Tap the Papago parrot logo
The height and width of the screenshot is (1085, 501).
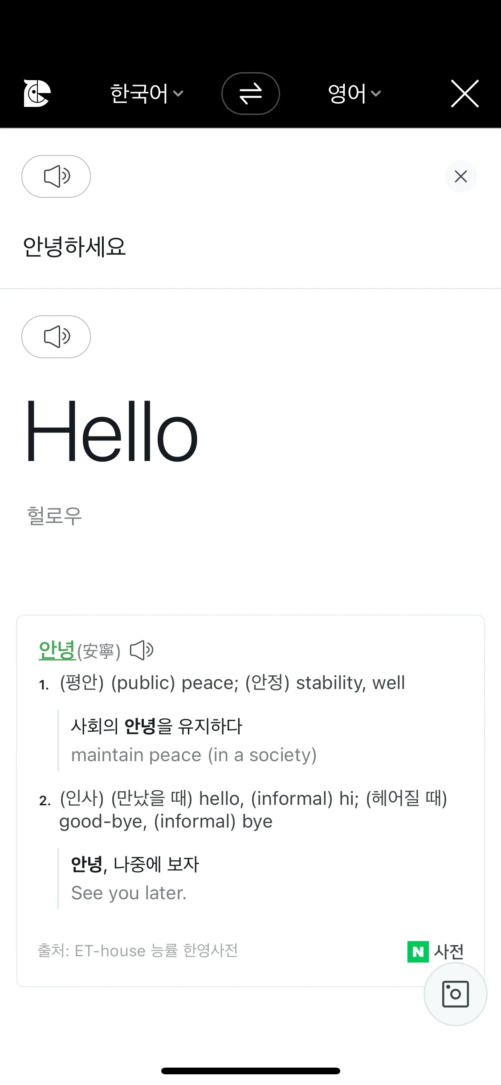tap(37, 93)
